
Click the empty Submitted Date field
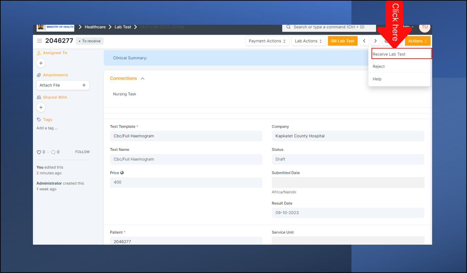[348, 183]
